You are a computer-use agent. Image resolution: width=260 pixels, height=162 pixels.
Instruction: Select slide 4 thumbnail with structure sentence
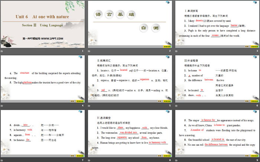43,79
